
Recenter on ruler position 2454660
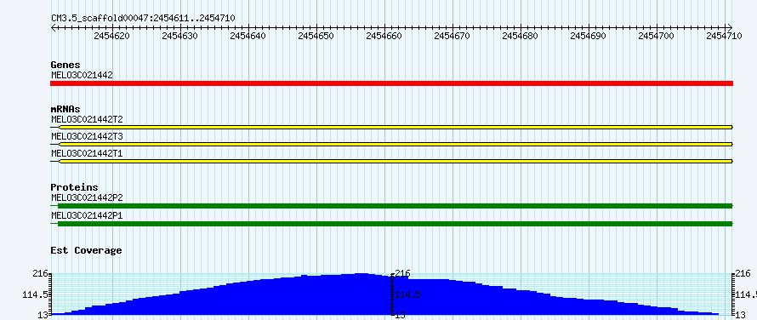click(x=384, y=36)
